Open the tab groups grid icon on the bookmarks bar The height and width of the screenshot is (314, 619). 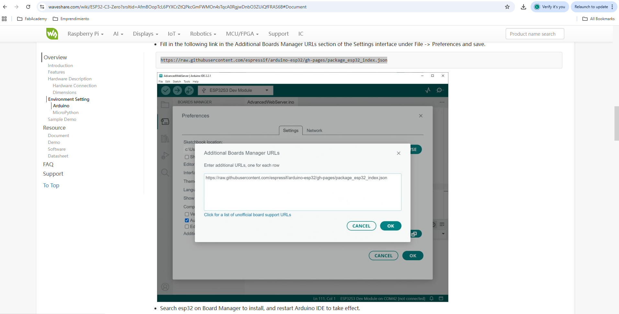coord(4,19)
